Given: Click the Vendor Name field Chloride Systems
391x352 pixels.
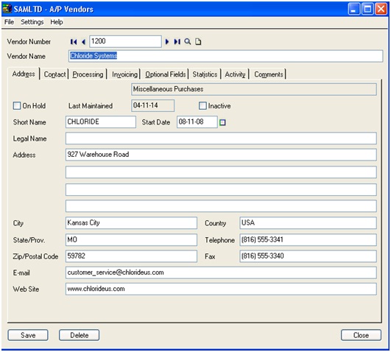Looking at the screenshot, I should tap(225, 56).
